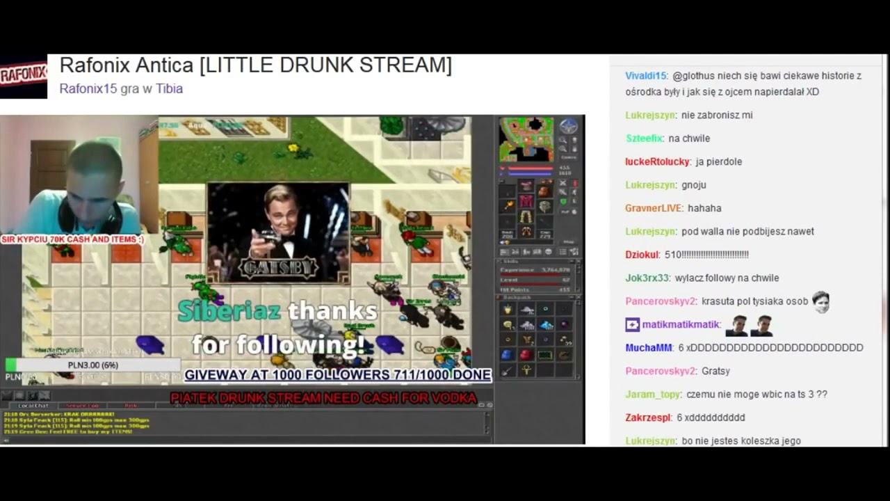This screenshot has height=501, width=890.
Task: Toggle the crossed swords full attack stance
Action: pyautogui.click(x=563, y=183)
